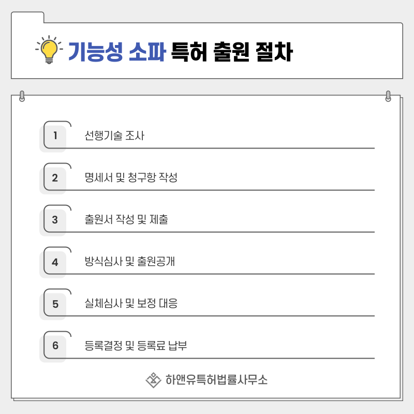Open the 명세서 및 청구항 작성 step
The width and height of the screenshot is (414, 414).
tap(131, 178)
